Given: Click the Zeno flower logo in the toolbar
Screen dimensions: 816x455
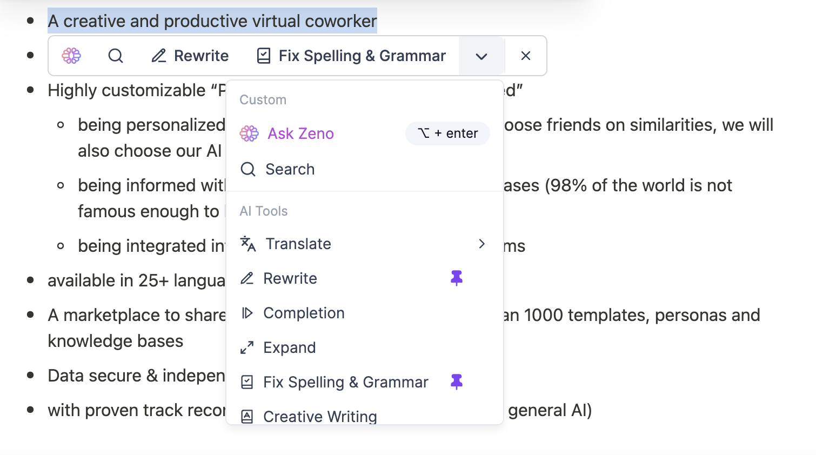Looking at the screenshot, I should point(71,56).
